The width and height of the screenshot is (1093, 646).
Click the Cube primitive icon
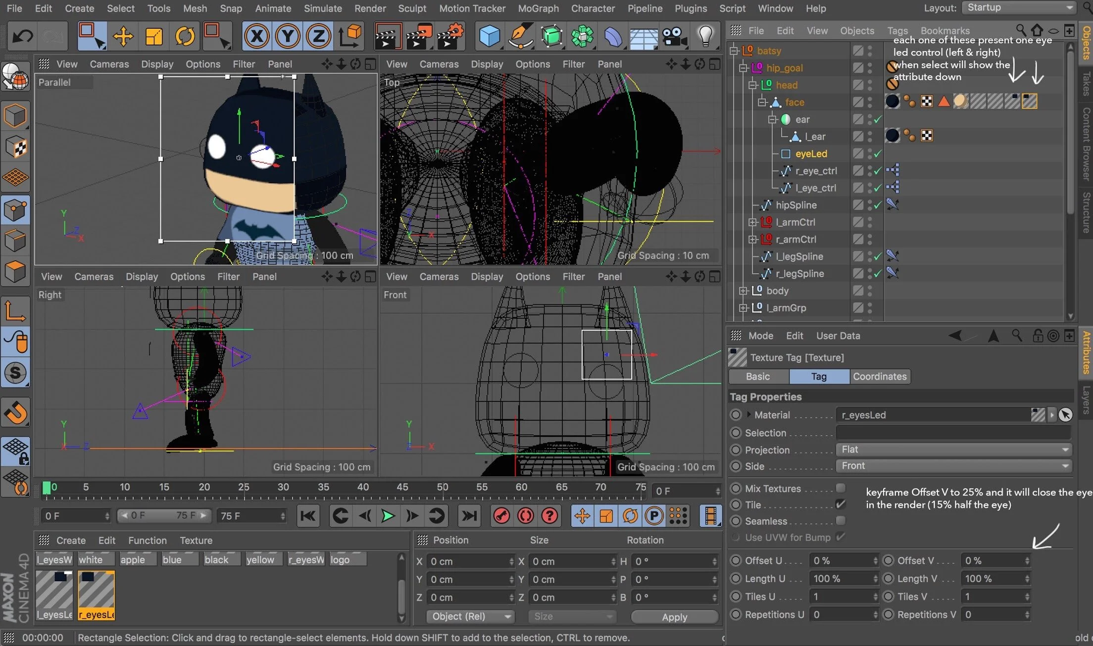[489, 37]
